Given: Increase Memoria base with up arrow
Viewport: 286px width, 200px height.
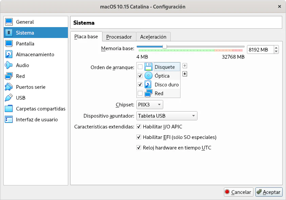Looking at the screenshot, I should coord(276,48).
